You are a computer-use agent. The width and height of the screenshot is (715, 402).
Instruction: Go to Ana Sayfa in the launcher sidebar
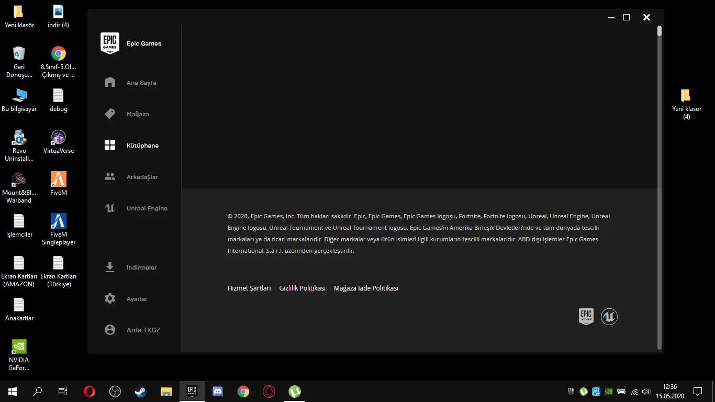pos(131,83)
